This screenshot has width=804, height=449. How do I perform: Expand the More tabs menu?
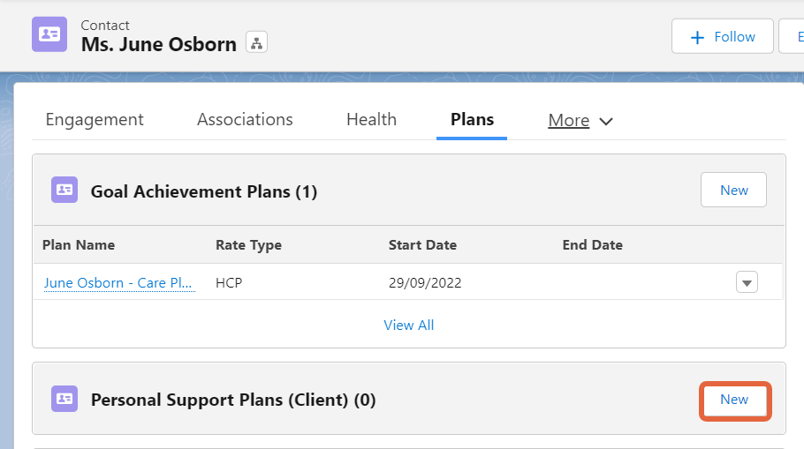tap(580, 120)
